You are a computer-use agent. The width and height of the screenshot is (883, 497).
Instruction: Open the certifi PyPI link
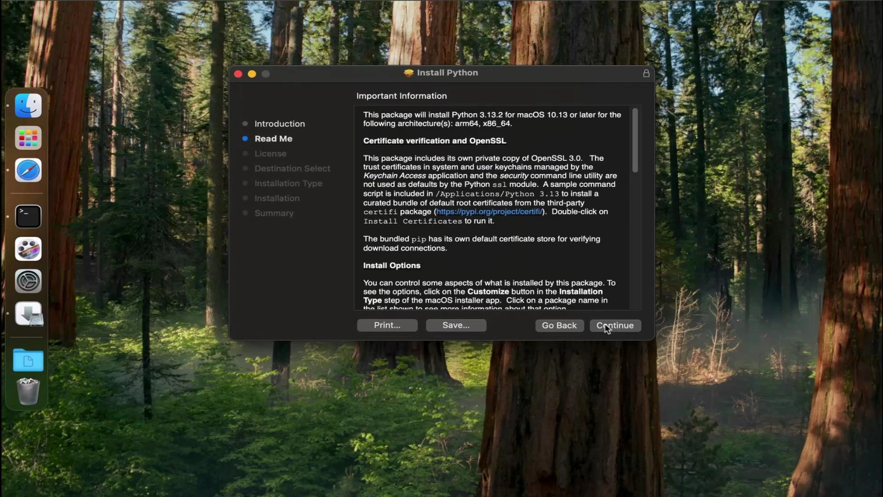(x=489, y=212)
